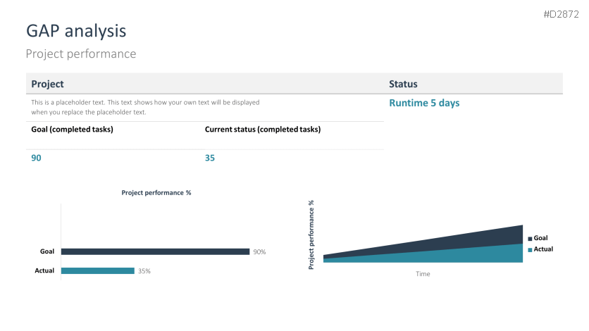Select the Status table header
Viewport: 589px width, 331px height.
tap(403, 84)
